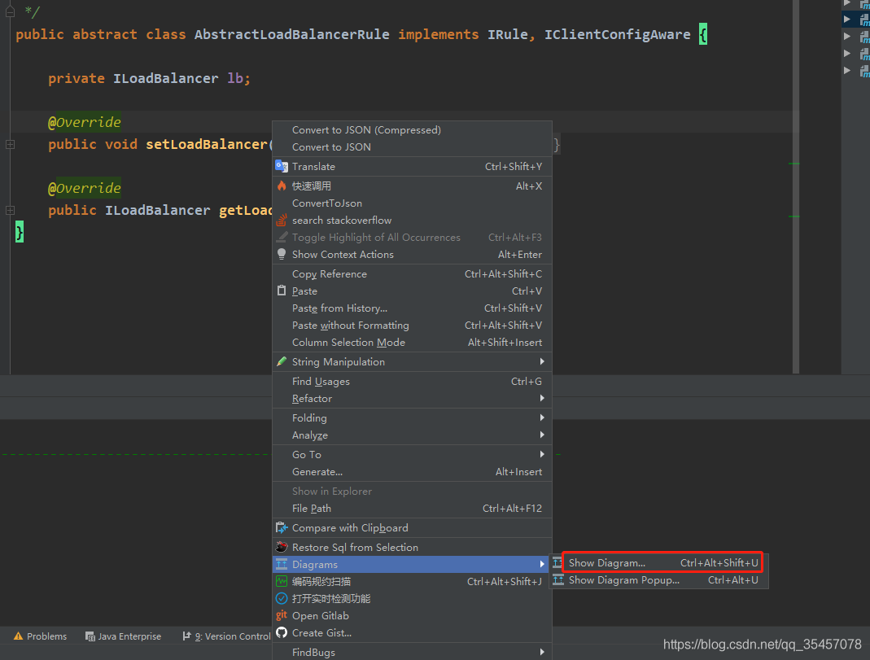Screen dimensions: 870x660
Task: Expand the String Manipulation submenu arrow
Action: pos(542,361)
